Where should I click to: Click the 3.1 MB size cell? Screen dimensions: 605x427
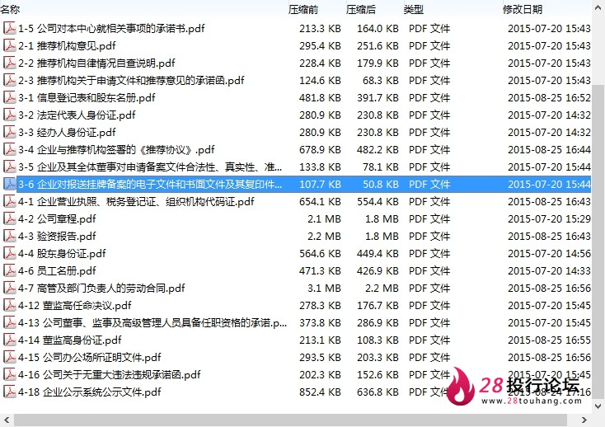[x=324, y=288]
